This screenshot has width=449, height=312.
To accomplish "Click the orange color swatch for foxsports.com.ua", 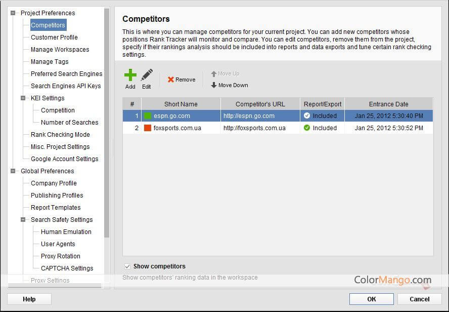I will pos(148,128).
